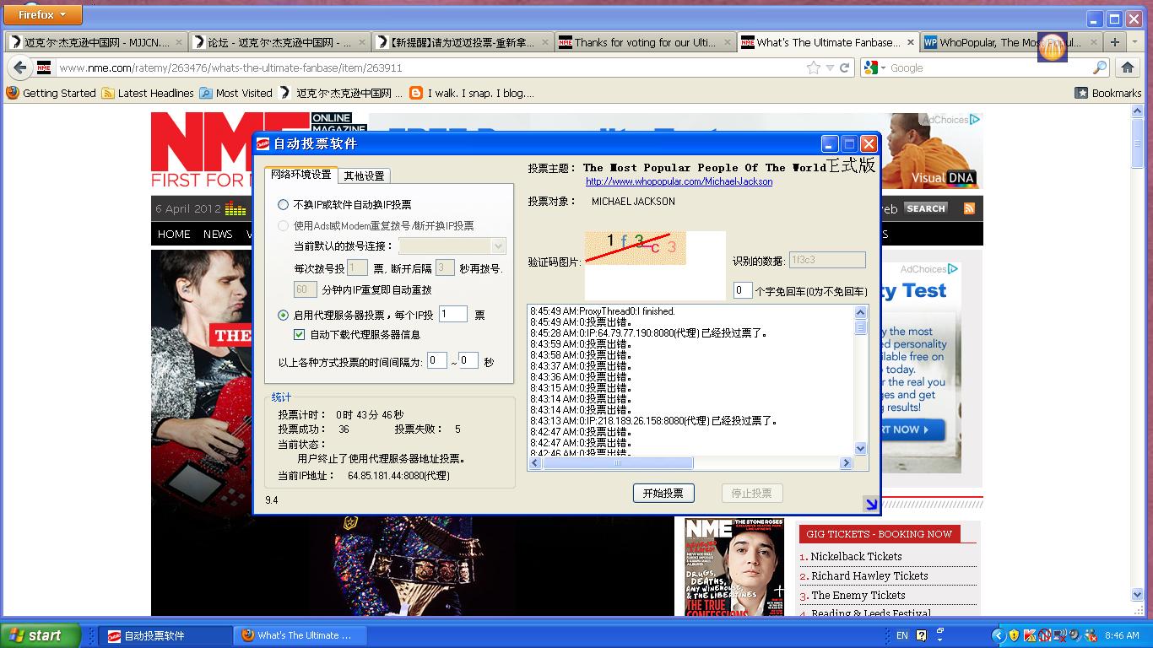Click the Firefox back arrow button
Screen dimensions: 1153x648
(19, 67)
